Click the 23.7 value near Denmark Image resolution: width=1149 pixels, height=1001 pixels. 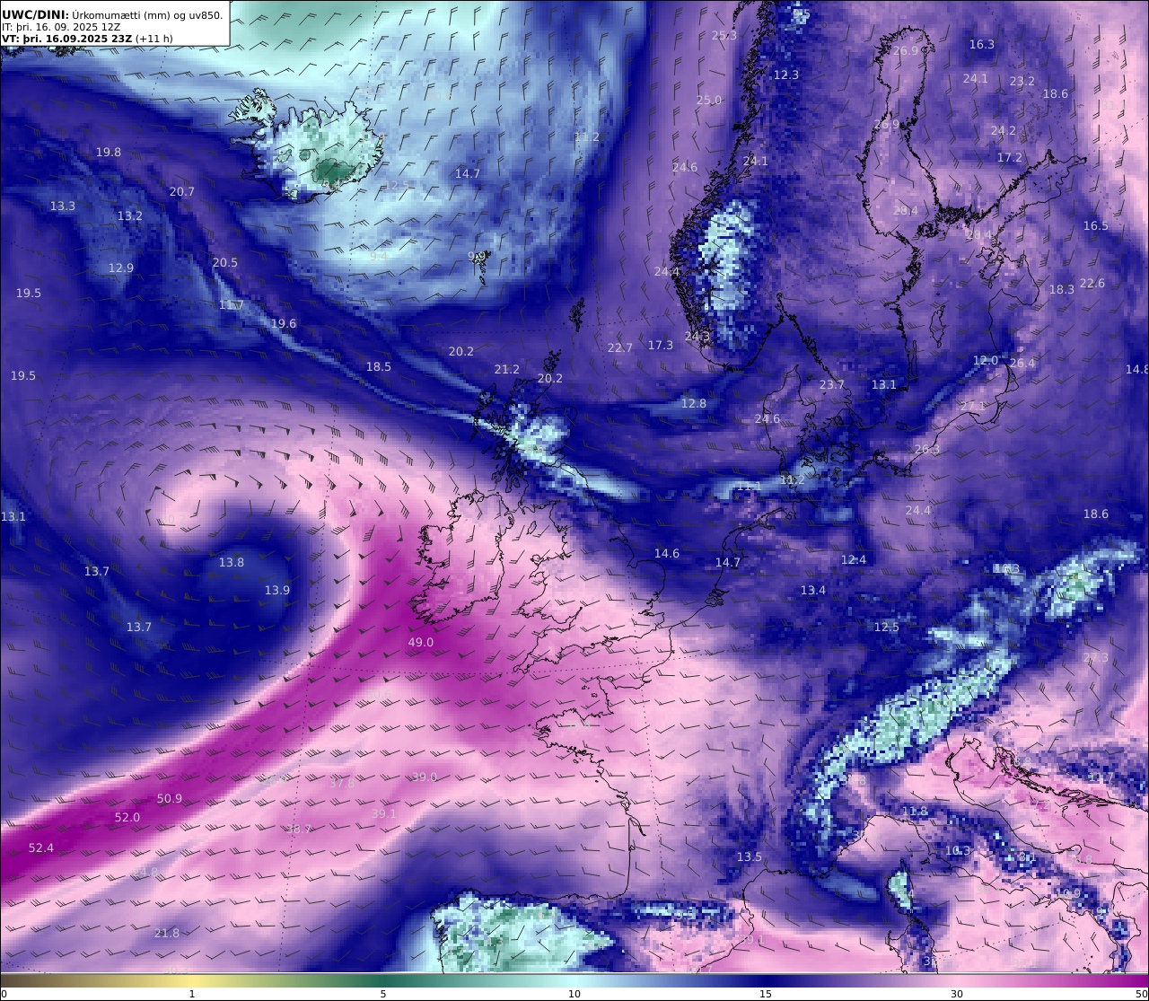(832, 385)
